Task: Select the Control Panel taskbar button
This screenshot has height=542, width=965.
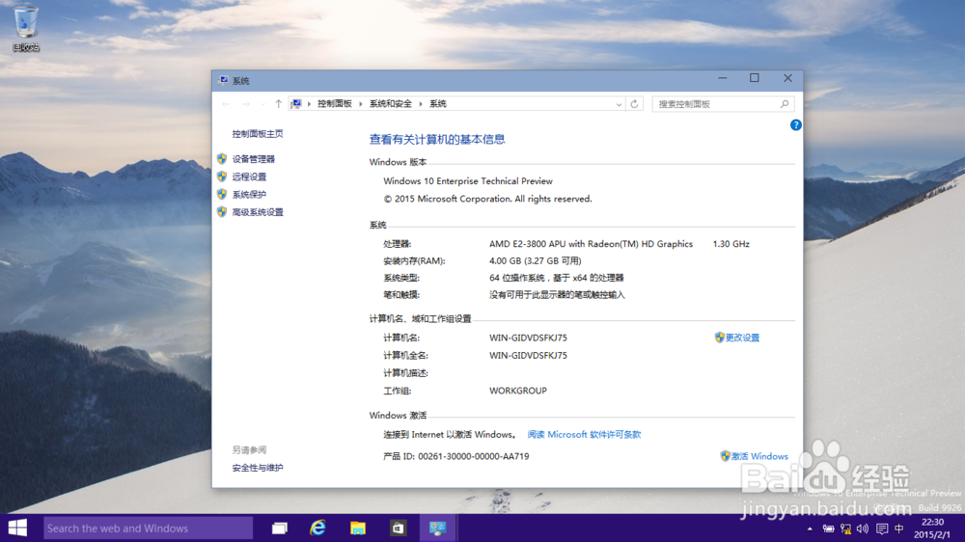Action: 437,528
